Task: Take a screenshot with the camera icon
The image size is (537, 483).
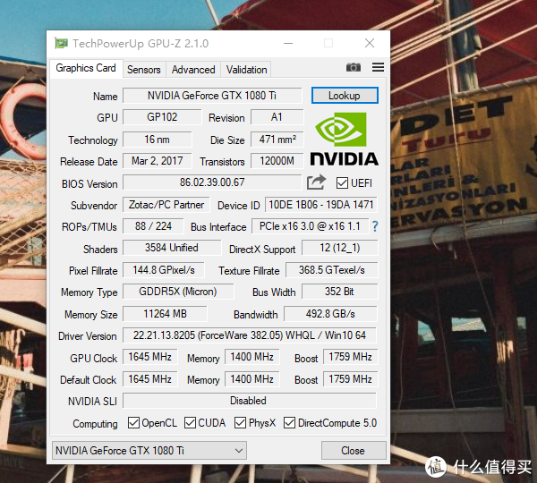Action: [354, 67]
